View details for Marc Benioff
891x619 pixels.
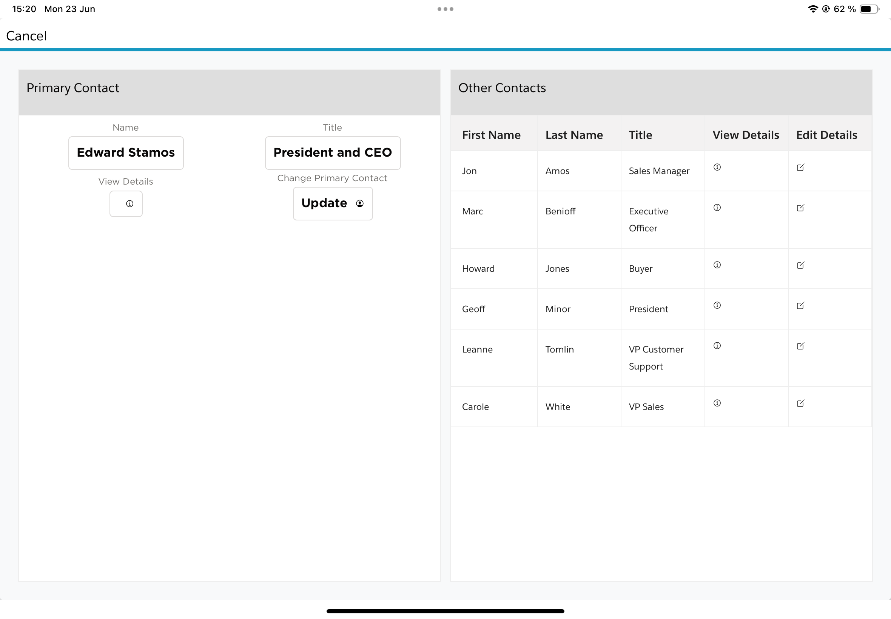(717, 208)
